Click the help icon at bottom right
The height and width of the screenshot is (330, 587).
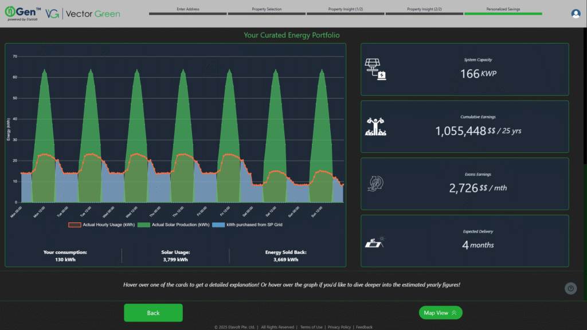pyautogui.click(x=570, y=289)
